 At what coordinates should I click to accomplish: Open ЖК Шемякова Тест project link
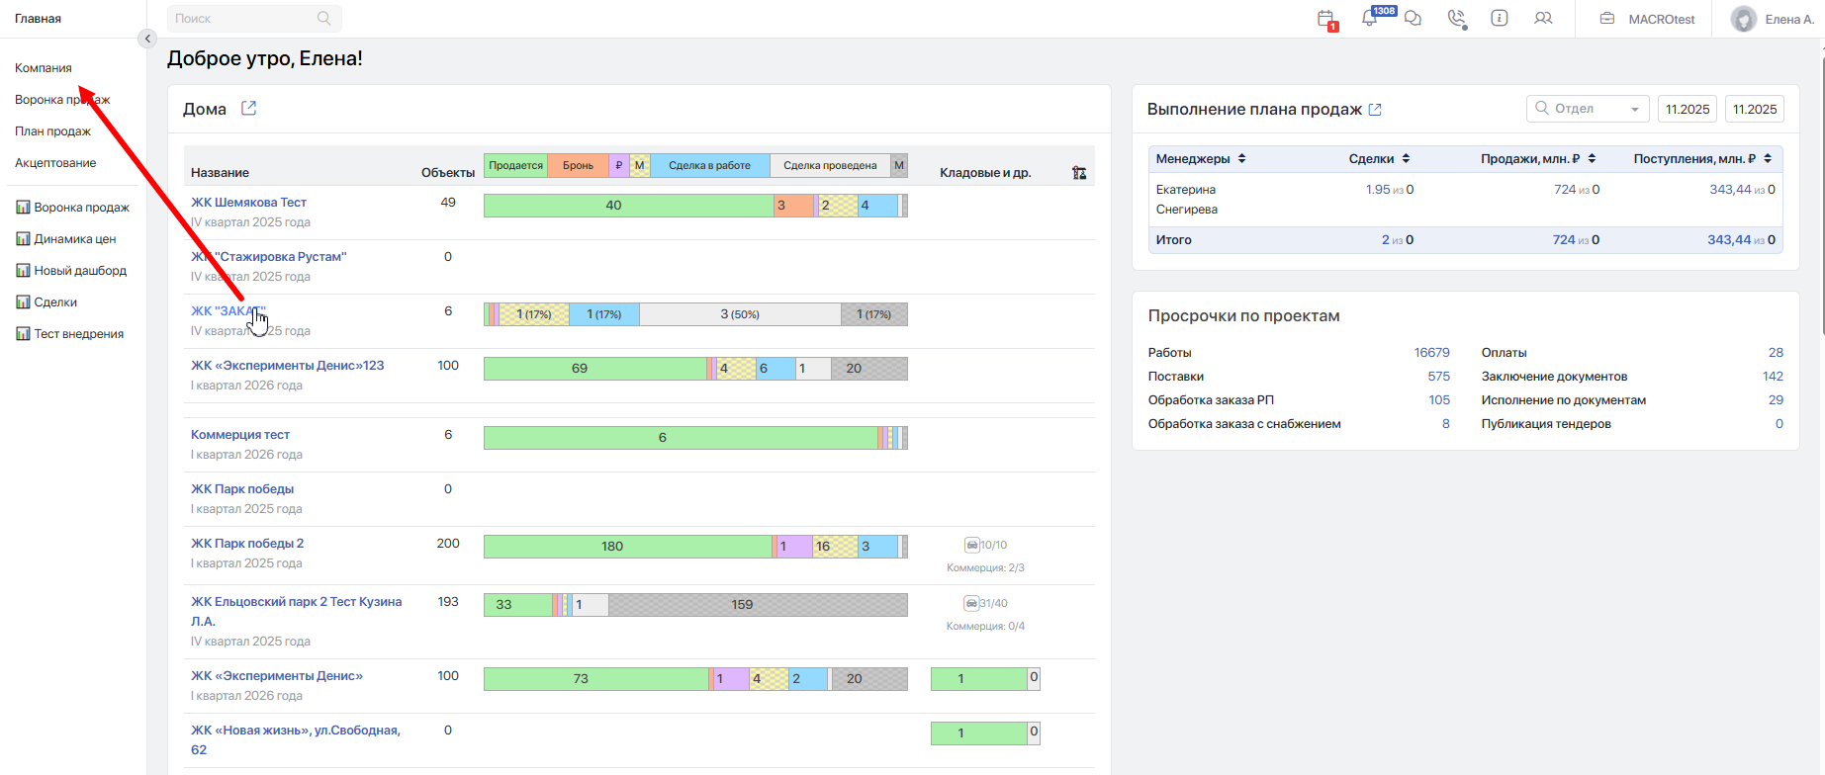coord(248,203)
